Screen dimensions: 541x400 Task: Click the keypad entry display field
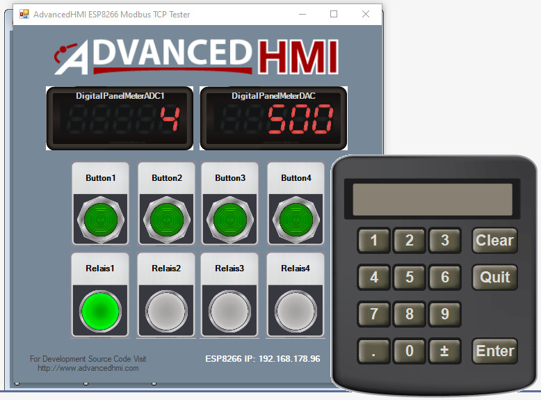click(433, 200)
